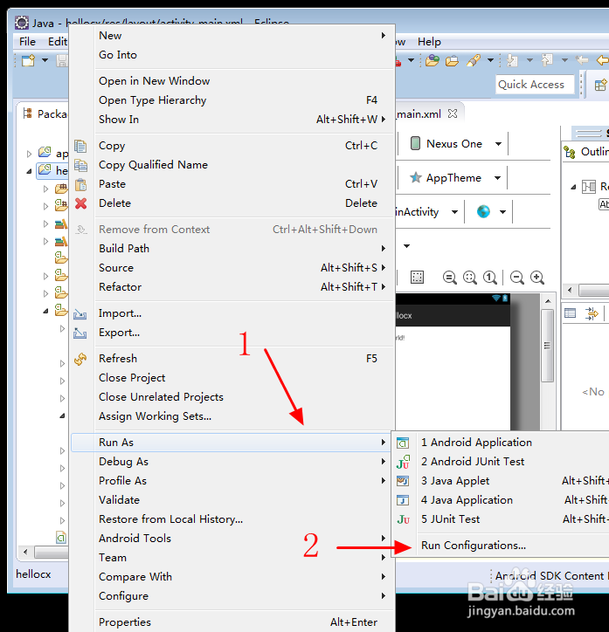Open the New toolbar dropdown arrow
This screenshot has height=632, width=609.
tap(45, 60)
